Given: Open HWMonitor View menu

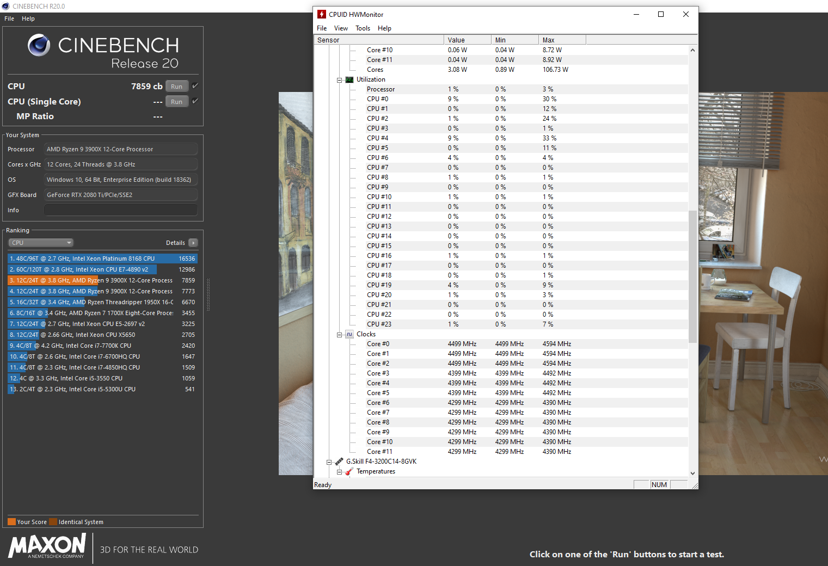Looking at the screenshot, I should 341,28.
